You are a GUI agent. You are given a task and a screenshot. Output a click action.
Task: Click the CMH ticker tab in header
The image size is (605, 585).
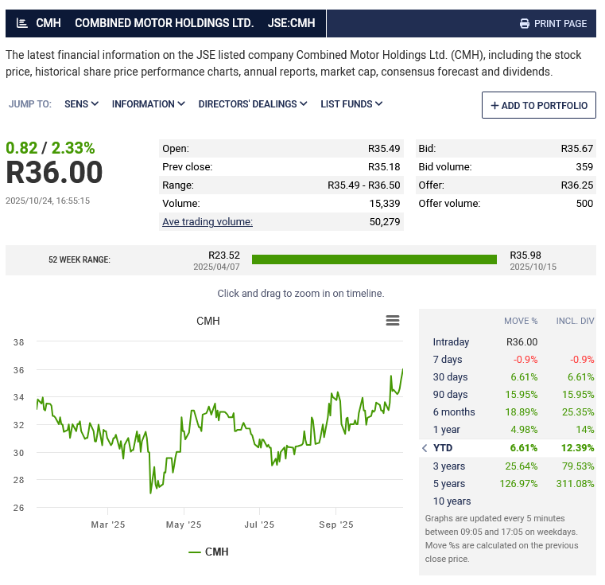48,23
